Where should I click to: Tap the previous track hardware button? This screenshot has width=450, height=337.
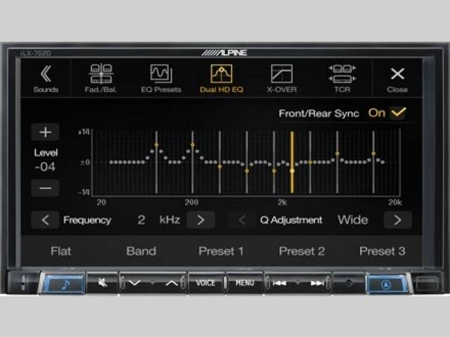coord(279,284)
